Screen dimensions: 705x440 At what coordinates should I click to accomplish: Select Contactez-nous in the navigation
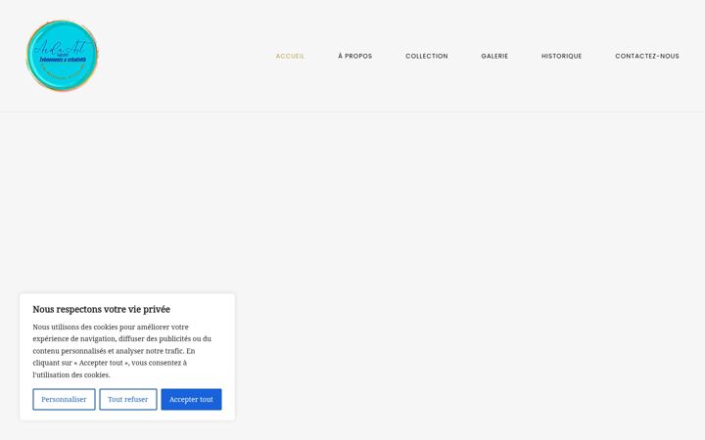647,56
